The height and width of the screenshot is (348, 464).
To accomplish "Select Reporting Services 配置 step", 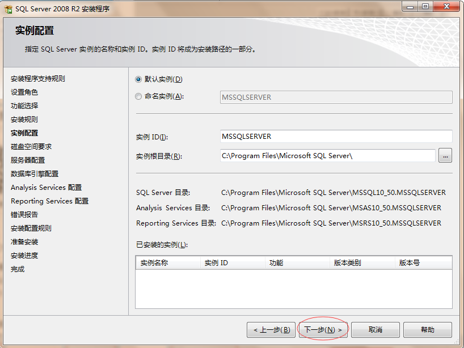I will [50, 201].
